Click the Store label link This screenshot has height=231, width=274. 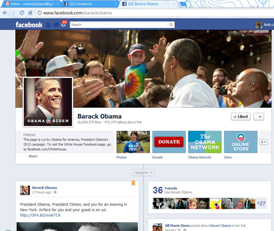(228, 157)
